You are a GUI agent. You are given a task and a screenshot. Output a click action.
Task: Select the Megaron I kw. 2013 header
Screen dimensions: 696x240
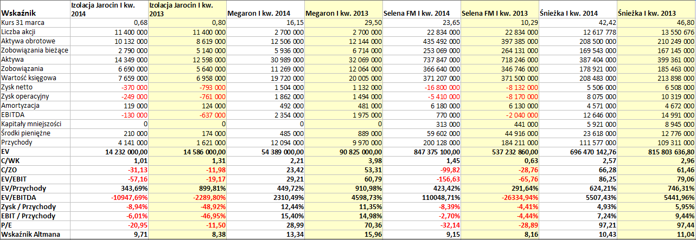343,9
